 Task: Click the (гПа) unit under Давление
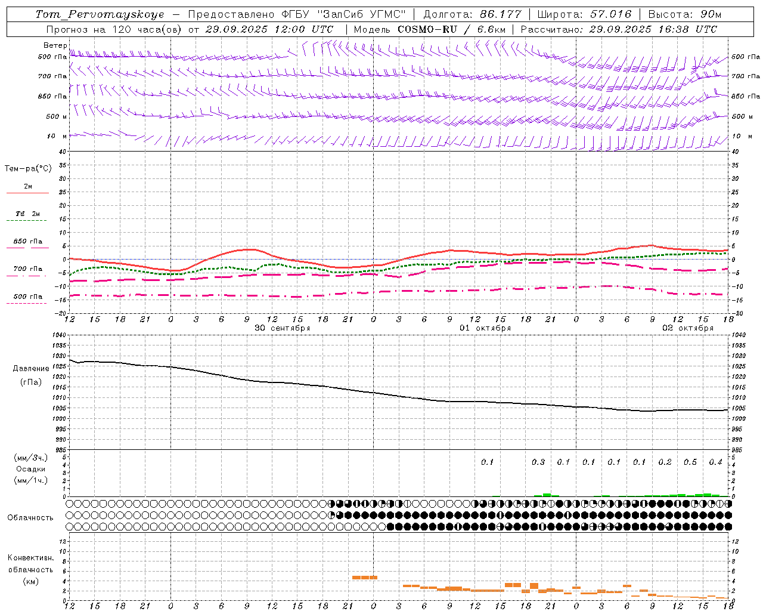[31, 382]
